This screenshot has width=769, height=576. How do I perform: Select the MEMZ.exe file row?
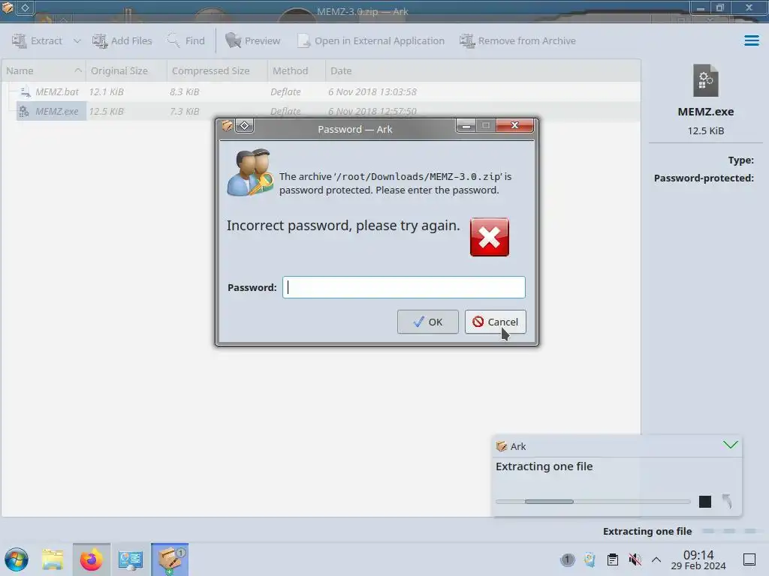pyautogui.click(x=321, y=111)
